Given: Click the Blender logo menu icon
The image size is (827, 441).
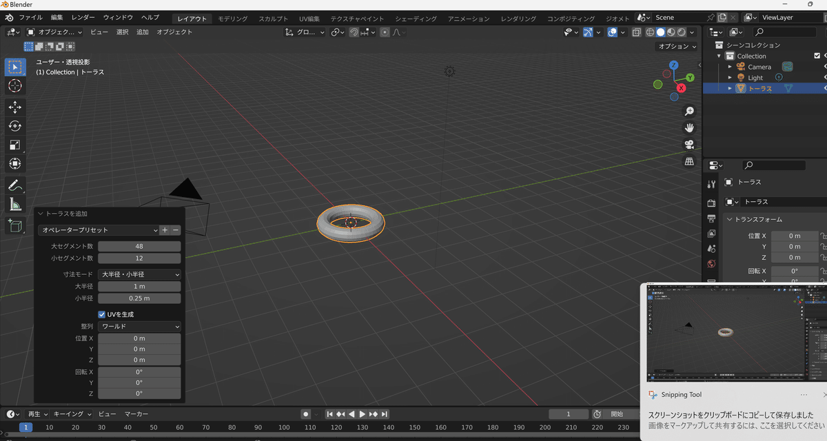Looking at the screenshot, I should pyautogui.click(x=10, y=17).
